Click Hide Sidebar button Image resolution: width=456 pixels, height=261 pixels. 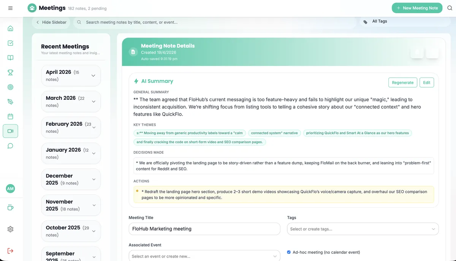[51, 22]
